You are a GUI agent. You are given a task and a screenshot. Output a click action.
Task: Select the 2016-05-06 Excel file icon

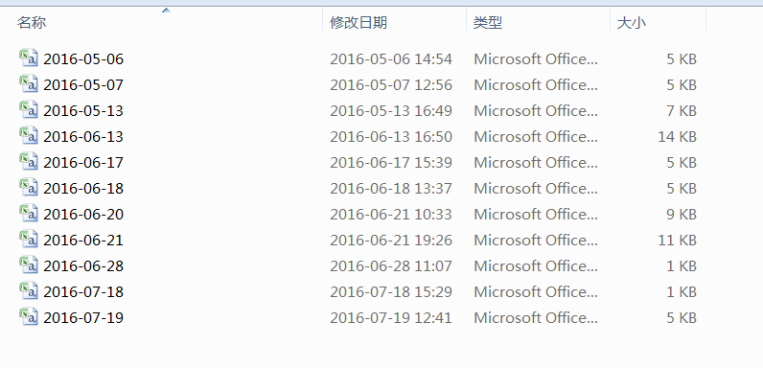[29, 57]
